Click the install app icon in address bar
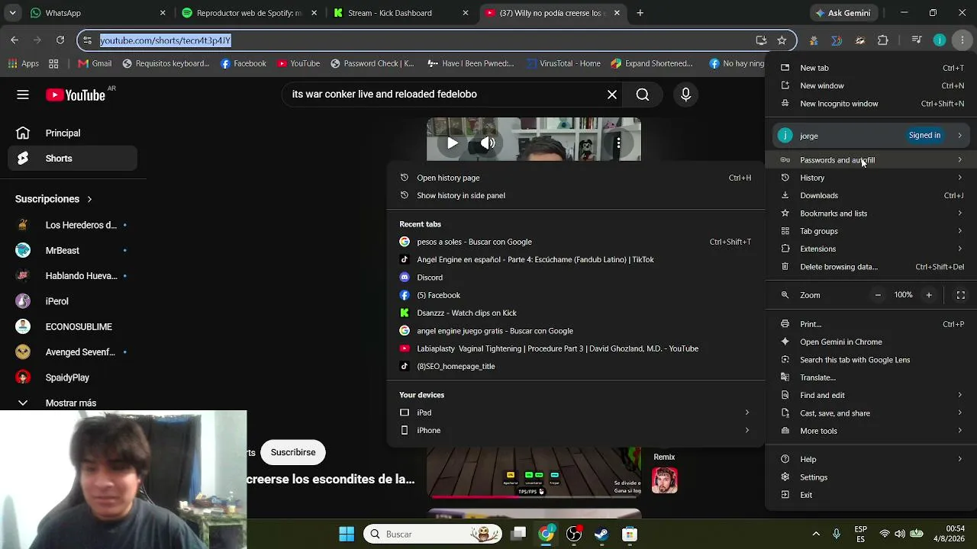 (761, 40)
